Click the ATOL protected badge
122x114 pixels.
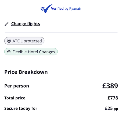pos(24,41)
